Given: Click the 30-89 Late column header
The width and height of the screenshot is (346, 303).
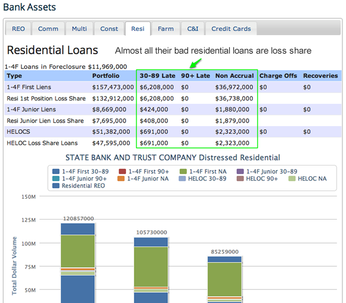Looking at the screenshot, I should 157,76.
